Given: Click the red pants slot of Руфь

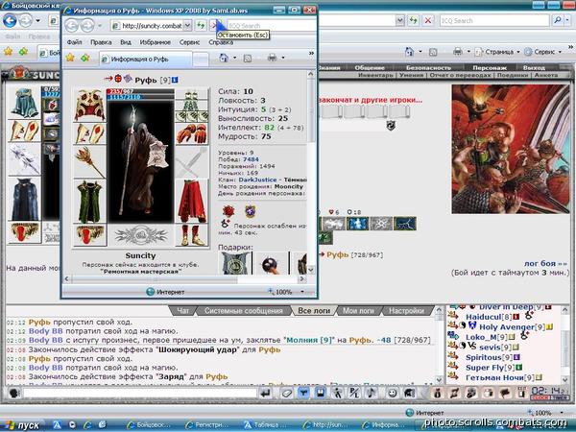Looking at the screenshot, I should 192,202.
